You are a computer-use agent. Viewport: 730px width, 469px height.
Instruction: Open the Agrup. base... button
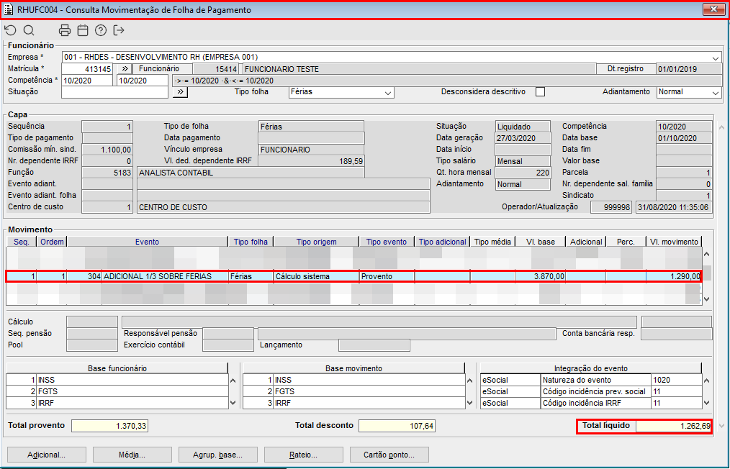coord(218,455)
